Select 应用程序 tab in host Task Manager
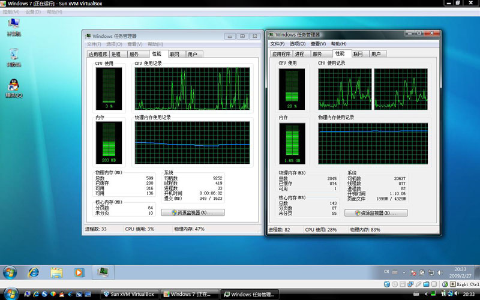The image size is (480, 300). click(x=281, y=54)
